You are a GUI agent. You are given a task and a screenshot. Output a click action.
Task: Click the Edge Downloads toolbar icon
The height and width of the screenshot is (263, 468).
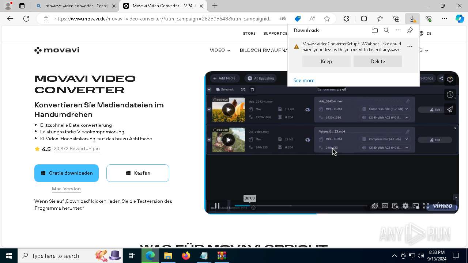pyautogui.click(x=412, y=19)
